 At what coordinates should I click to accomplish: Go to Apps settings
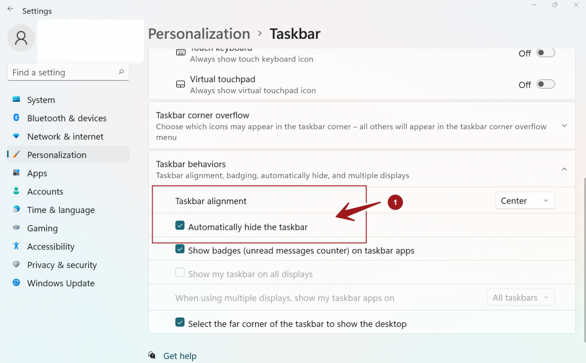click(37, 173)
